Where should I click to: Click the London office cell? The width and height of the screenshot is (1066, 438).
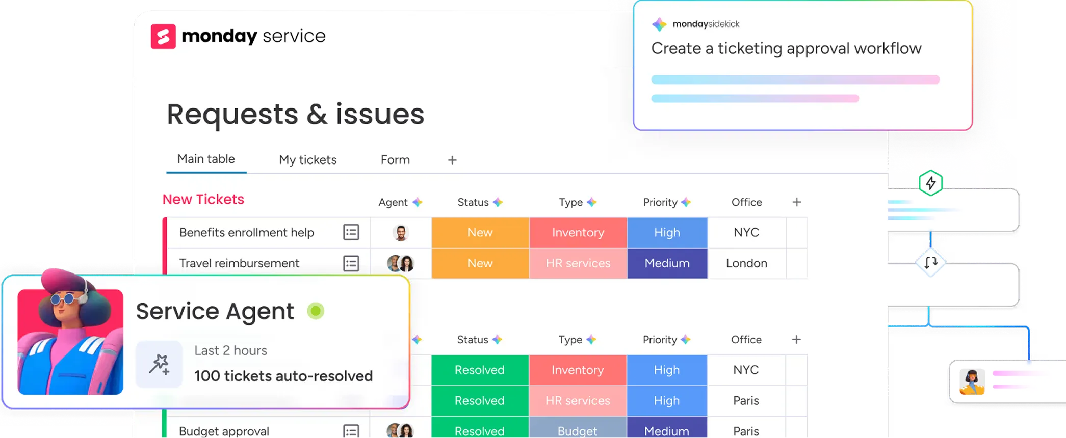coord(747,263)
